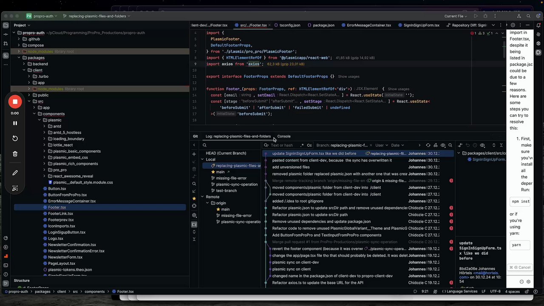The width and height of the screenshot is (544, 306).
Task: Open the Date filter dropdown
Action: [x=397, y=145]
